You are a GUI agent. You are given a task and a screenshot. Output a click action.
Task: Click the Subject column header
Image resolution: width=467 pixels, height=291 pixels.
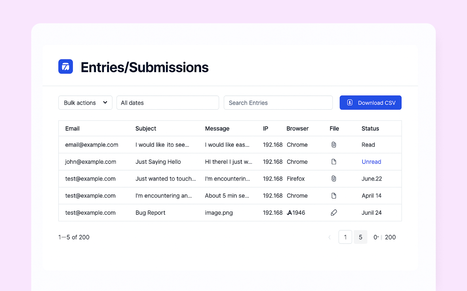(146, 129)
